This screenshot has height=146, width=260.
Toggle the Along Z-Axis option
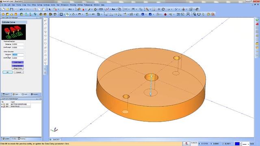(18, 68)
